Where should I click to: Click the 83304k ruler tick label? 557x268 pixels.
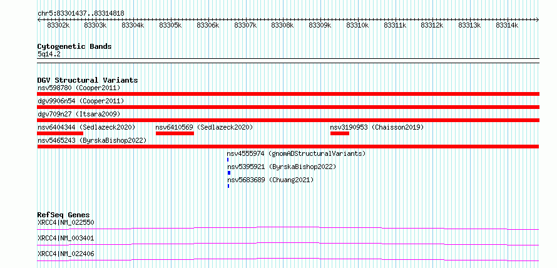pos(133,25)
